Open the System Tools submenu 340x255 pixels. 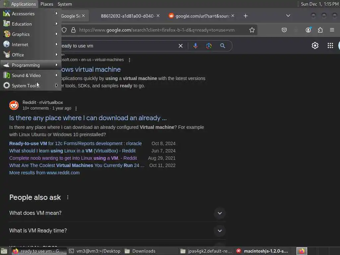(31, 86)
